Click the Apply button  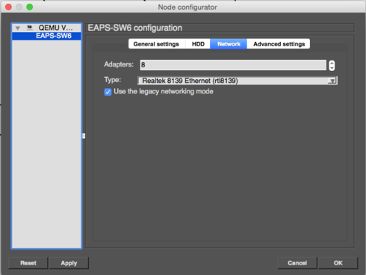tap(69, 263)
